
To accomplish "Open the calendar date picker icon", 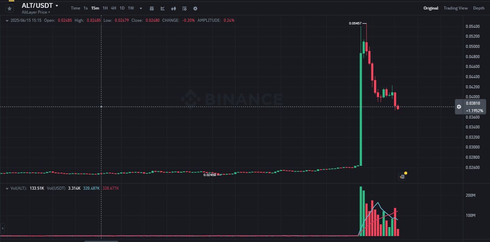I will click(152, 8).
